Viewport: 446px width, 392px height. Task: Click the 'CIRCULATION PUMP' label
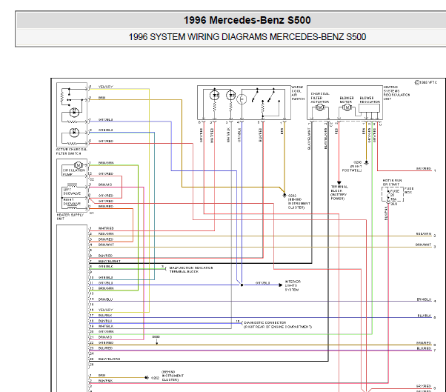(x=73, y=173)
